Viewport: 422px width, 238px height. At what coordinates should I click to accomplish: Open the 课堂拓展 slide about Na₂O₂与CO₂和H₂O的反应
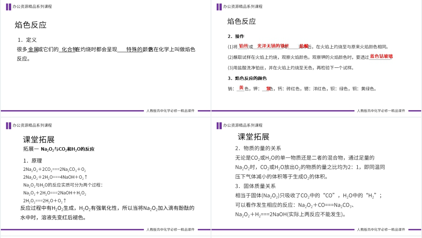pyautogui.click(x=105, y=177)
